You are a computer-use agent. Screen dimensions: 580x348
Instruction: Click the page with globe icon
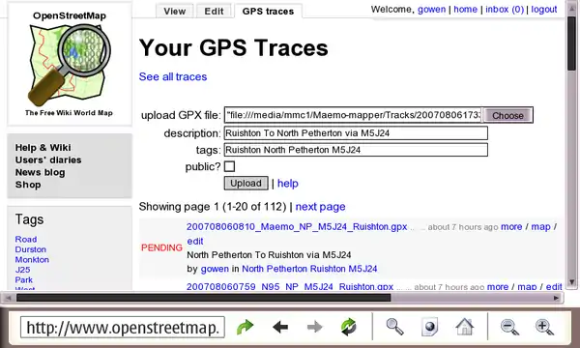(429, 327)
